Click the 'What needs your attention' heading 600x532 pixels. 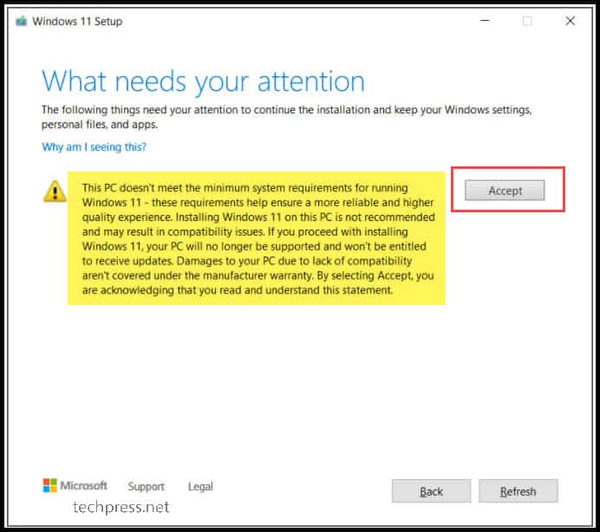[203, 81]
